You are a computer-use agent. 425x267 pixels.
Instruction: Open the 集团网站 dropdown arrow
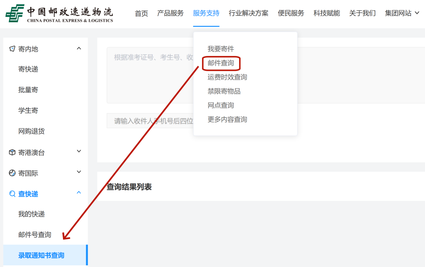coord(418,13)
